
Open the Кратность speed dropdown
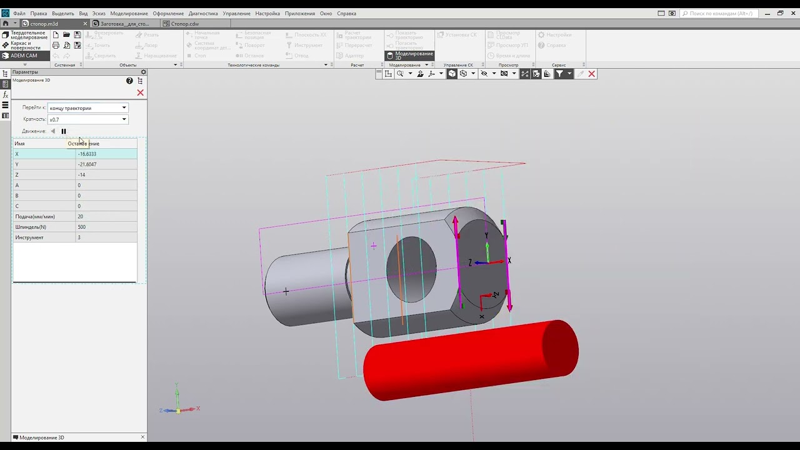point(87,119)
